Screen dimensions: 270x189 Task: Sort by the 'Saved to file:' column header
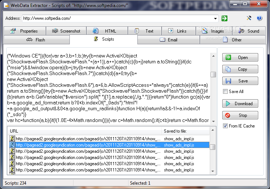point(186,131)
